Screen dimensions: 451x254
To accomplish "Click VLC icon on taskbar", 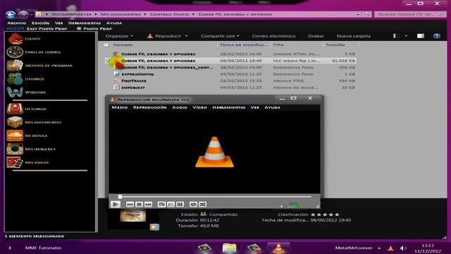I will [x=278, y=248].
